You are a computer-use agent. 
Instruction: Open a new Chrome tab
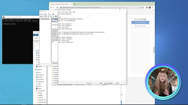pyautogui.click(x=75, y=4)
